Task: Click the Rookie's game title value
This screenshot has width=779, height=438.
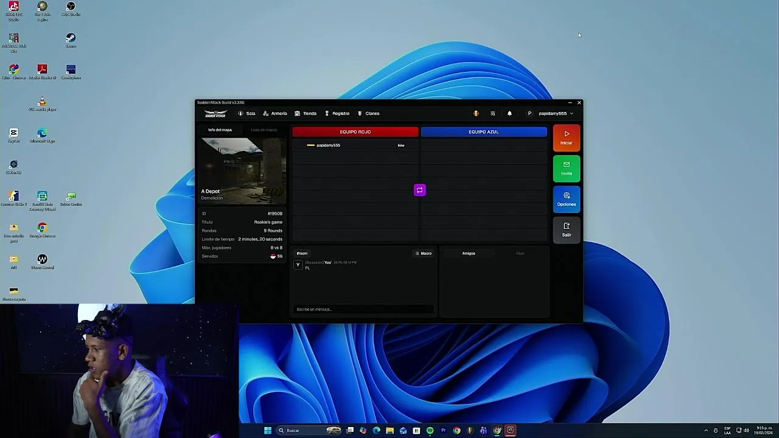Action: point(268,222)
